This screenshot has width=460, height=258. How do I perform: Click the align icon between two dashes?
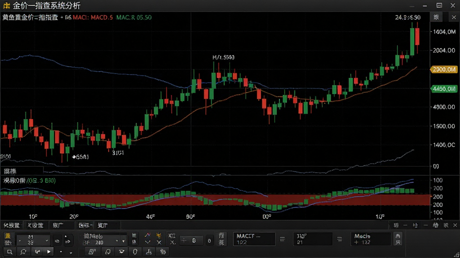(x=415, y=225)
